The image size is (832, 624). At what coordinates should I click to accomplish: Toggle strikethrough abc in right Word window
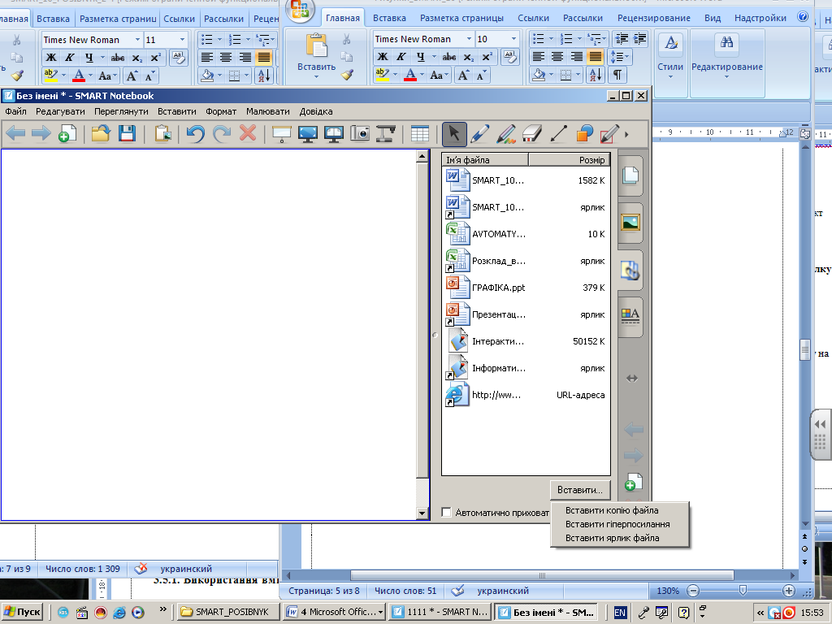coord(448,57)
